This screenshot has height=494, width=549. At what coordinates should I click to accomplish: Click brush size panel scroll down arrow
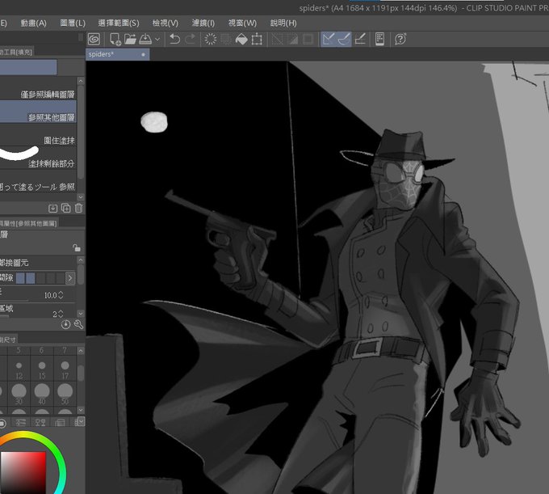(x=81, y=410)
